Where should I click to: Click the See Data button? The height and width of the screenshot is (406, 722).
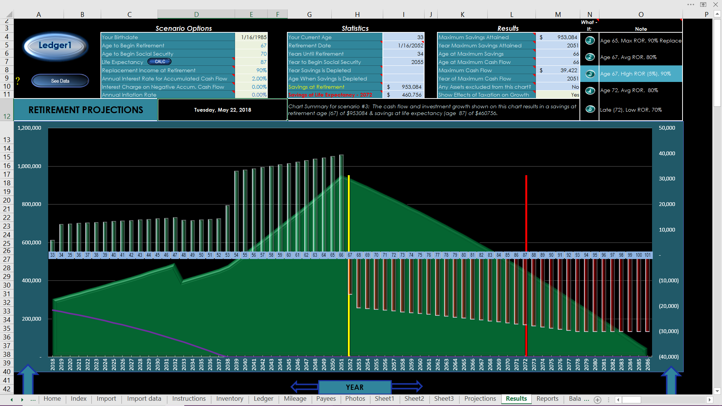coord(59,81)
